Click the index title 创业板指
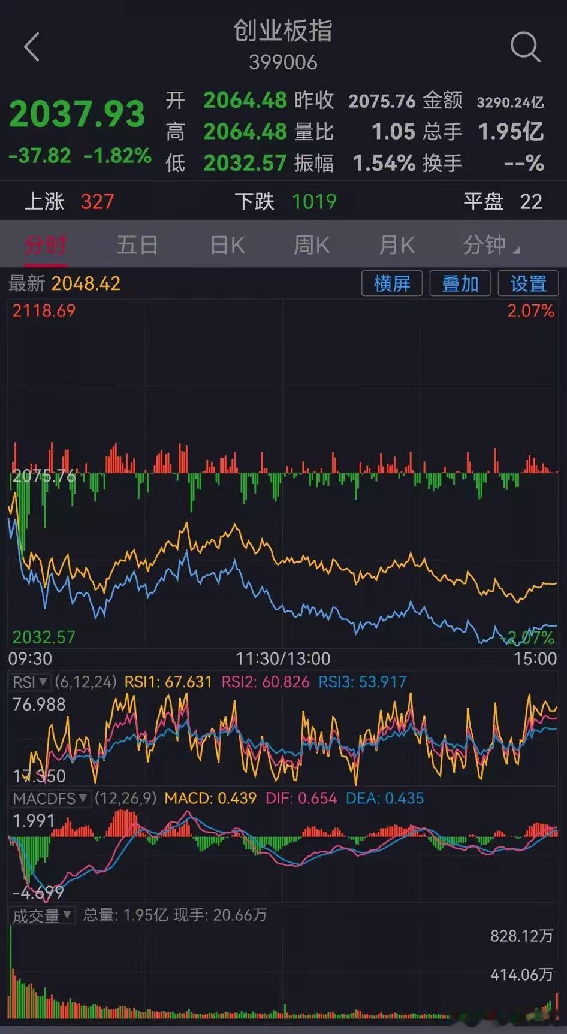The width and height of the screenshot is (567, 1034). click(x=283, y=31)
